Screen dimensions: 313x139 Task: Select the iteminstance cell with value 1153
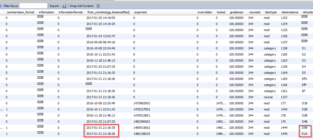point(284,18)
